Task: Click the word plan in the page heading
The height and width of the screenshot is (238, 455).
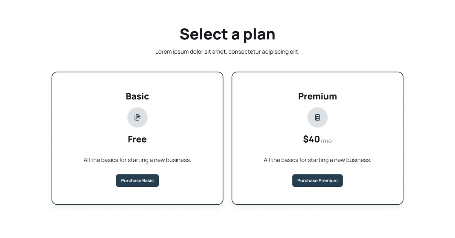Action: 259,35
